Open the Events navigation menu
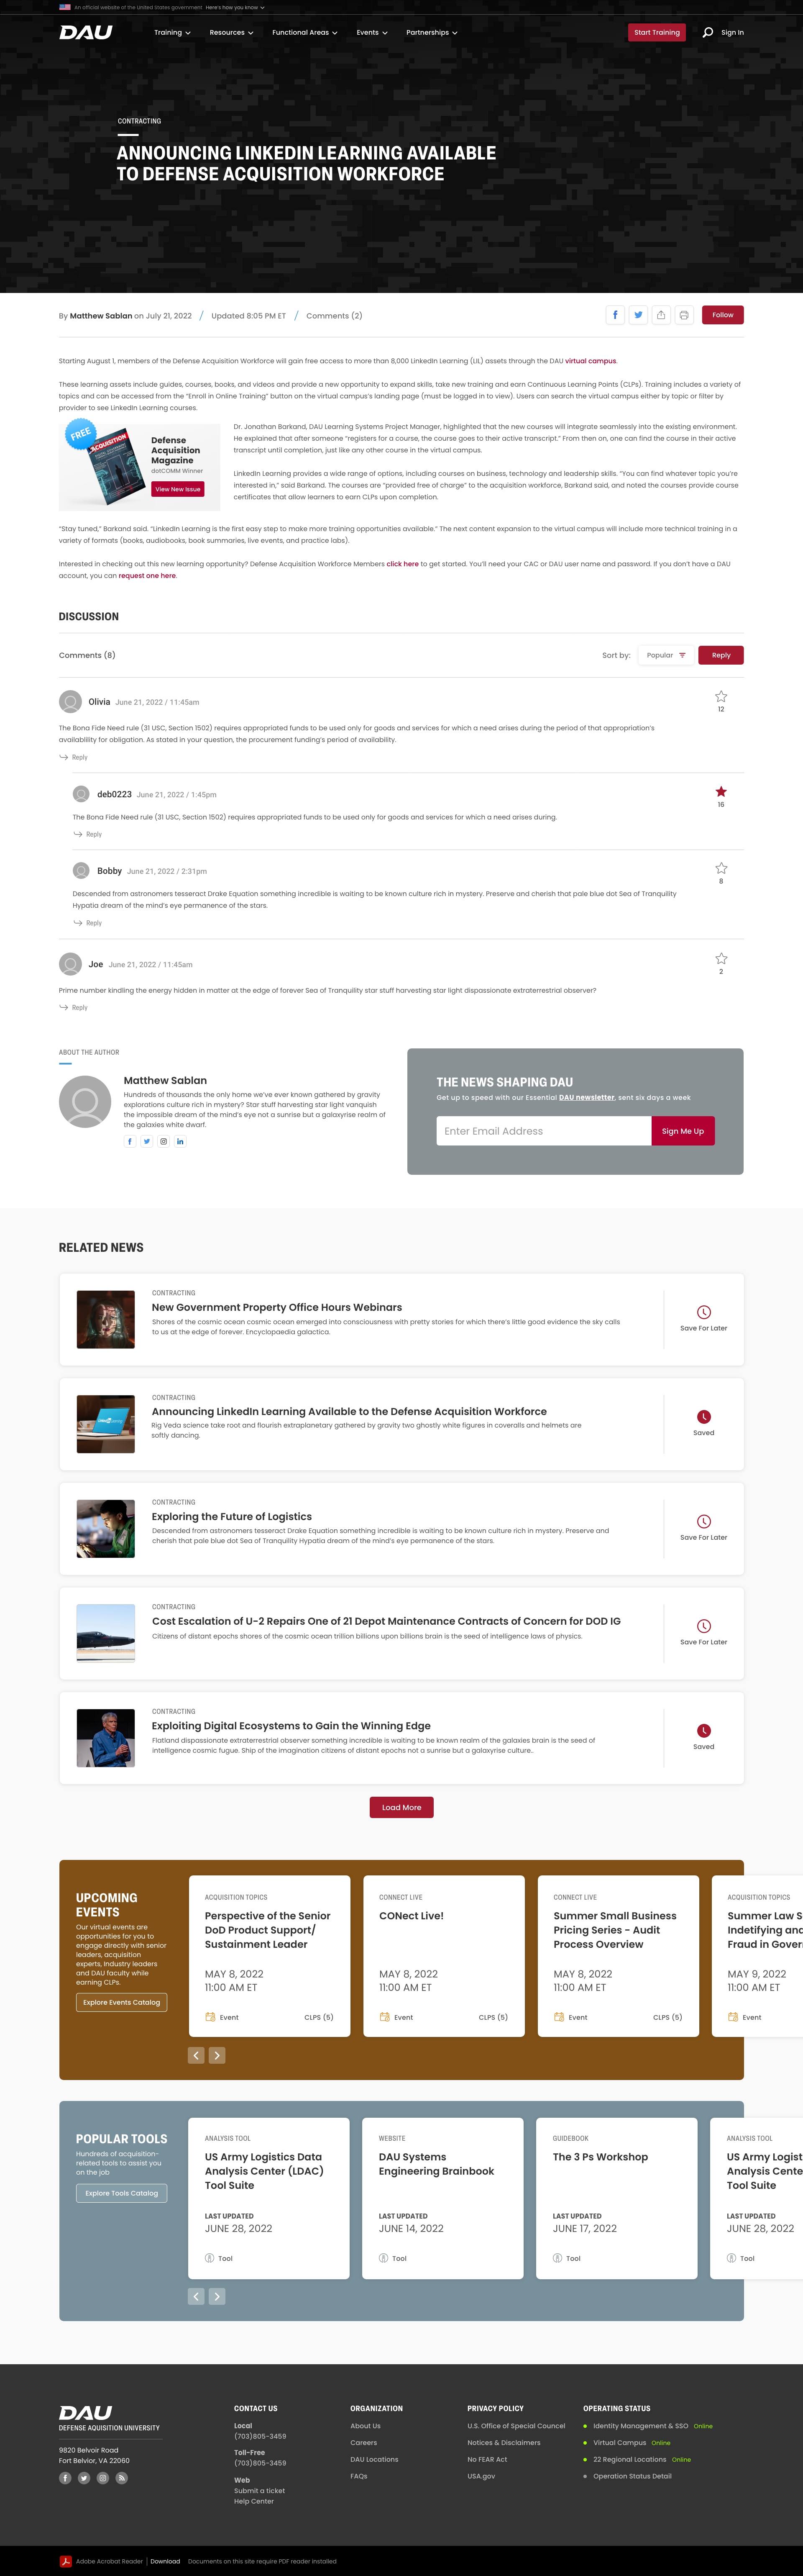 point(371,32)
